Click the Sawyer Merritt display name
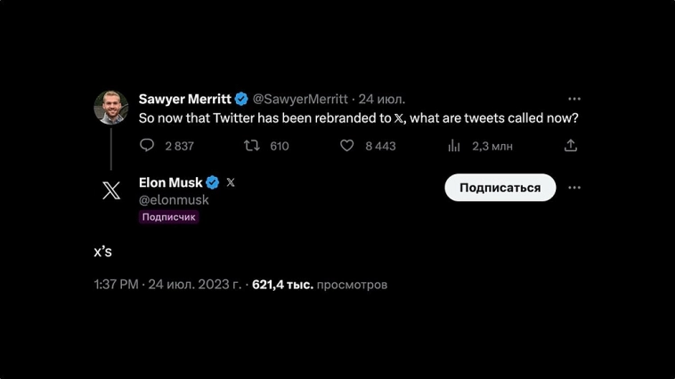This screenshot has height=379, width=675. (x=185, y=99)
